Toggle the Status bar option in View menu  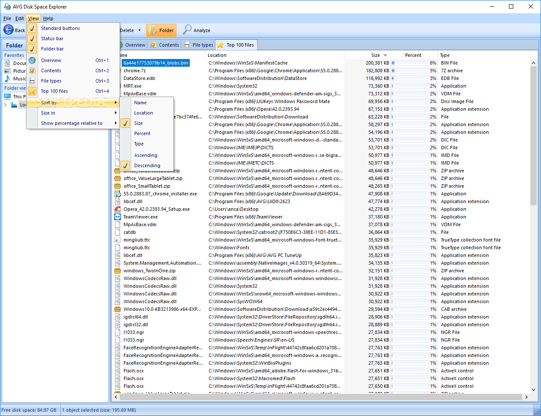[x=73, y=38]
